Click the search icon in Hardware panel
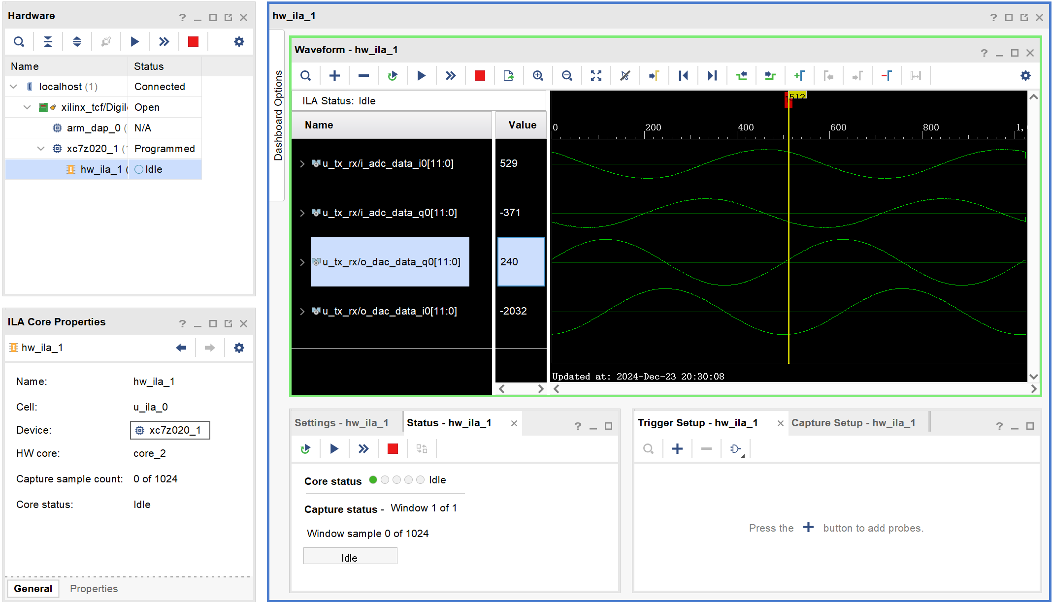Image resolution: width=1052 pixels, height=602 pixels. tap(19, 42)
